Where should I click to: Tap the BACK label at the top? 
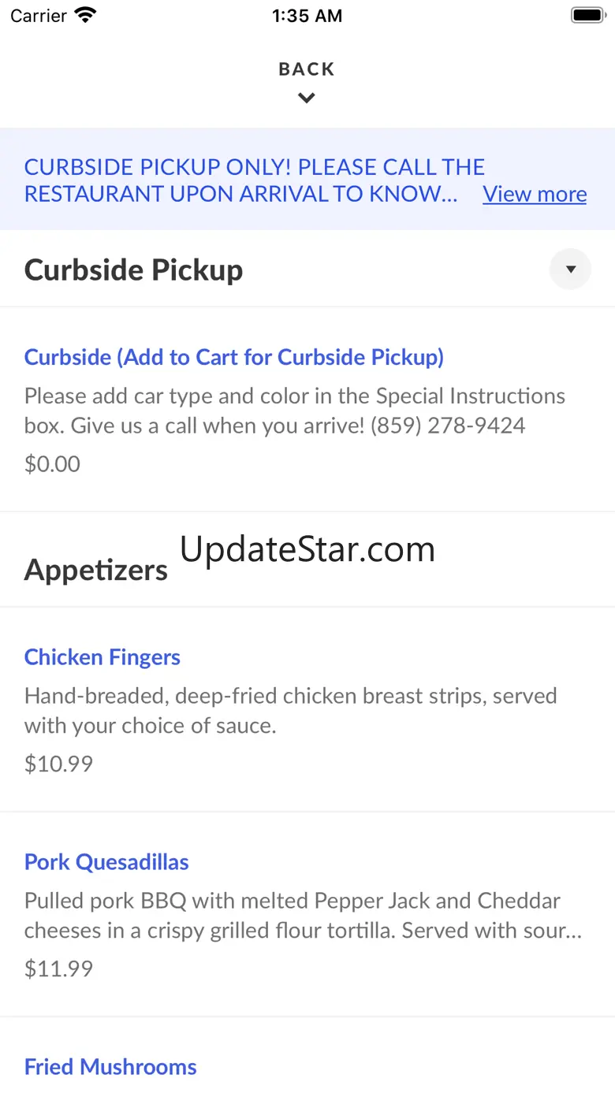tap(307, 69)
